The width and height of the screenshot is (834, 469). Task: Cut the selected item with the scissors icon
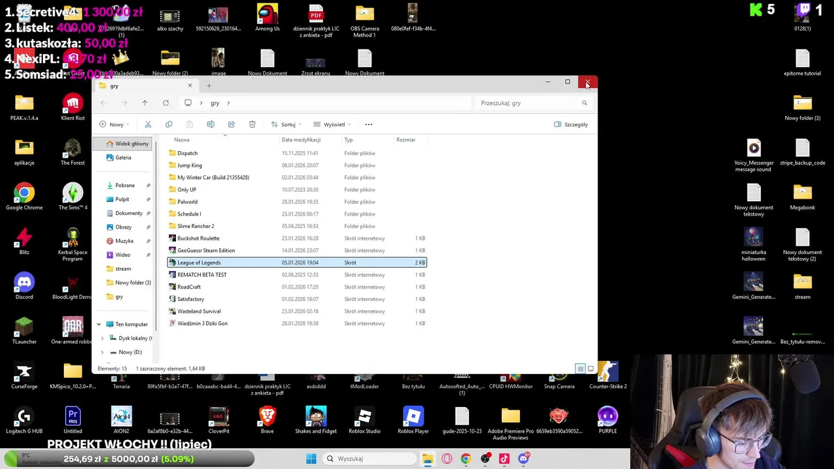pyautogui.click(x=148, y=124)
